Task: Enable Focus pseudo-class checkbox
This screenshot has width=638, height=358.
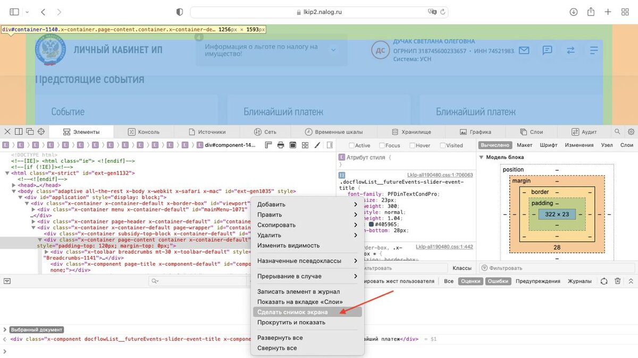Action: pos(382,145)
